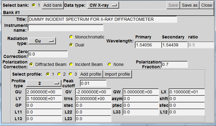Select the Monochromatic radio option
The height and width of the screenshot is (126, 216).
[x=71, y=37]
